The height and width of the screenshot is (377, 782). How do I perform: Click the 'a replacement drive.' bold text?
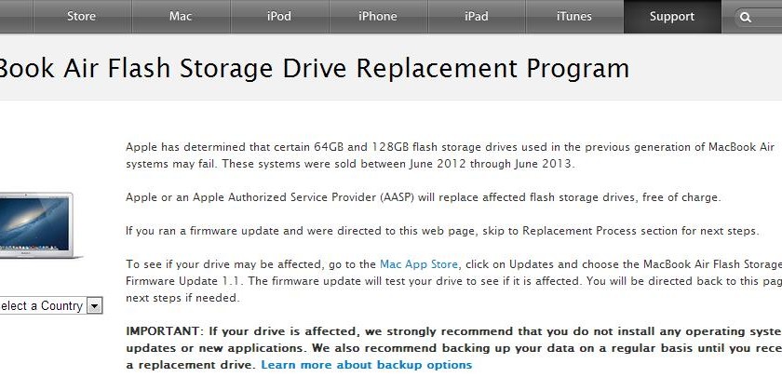tap(191, 365)
